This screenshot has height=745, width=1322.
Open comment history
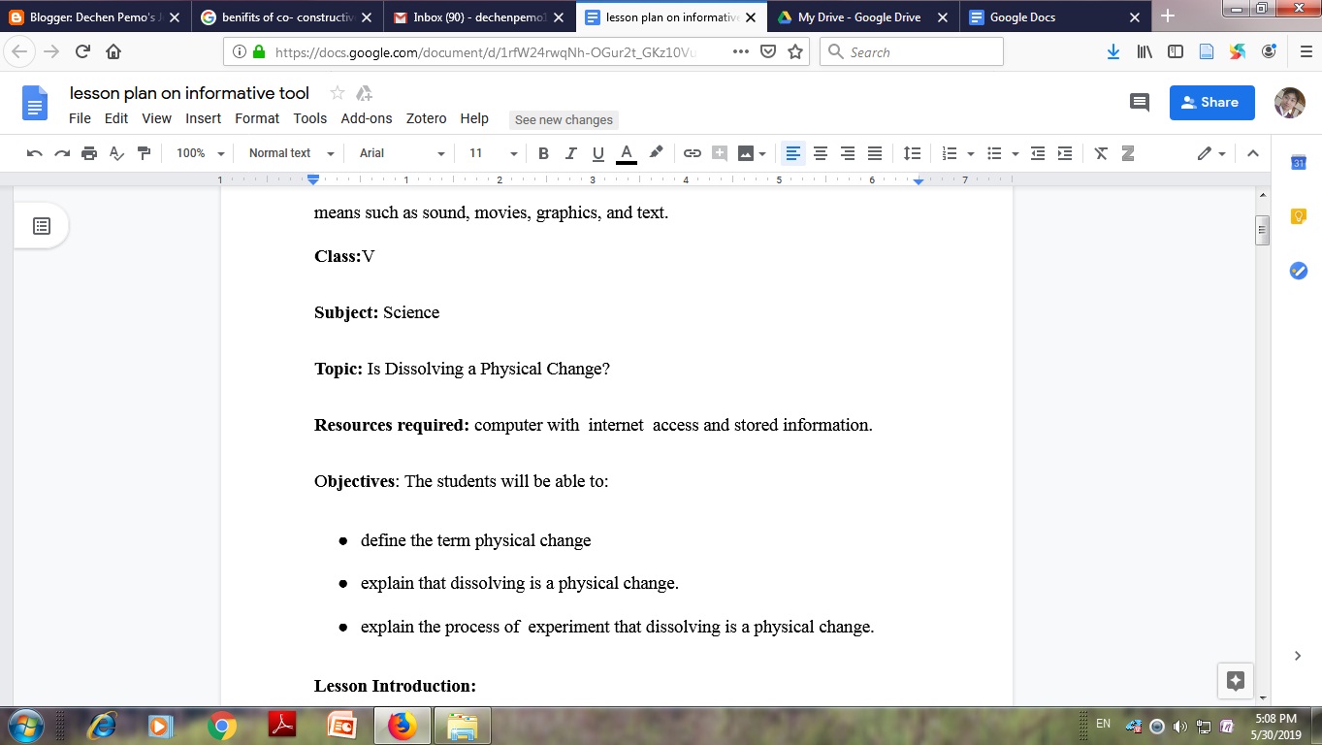coord(1139,102)
